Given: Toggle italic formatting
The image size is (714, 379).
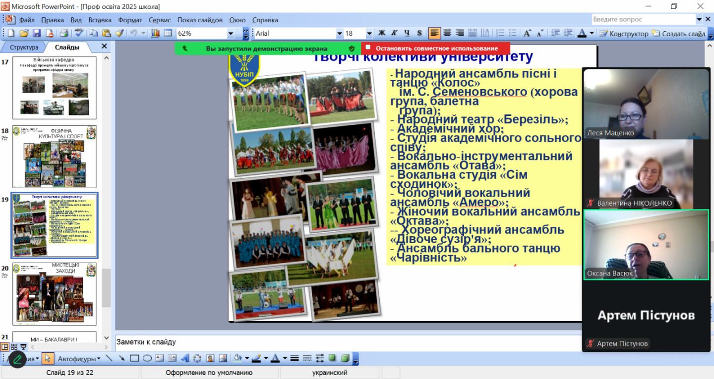Looking at the screenshot, I should [394, 33].
